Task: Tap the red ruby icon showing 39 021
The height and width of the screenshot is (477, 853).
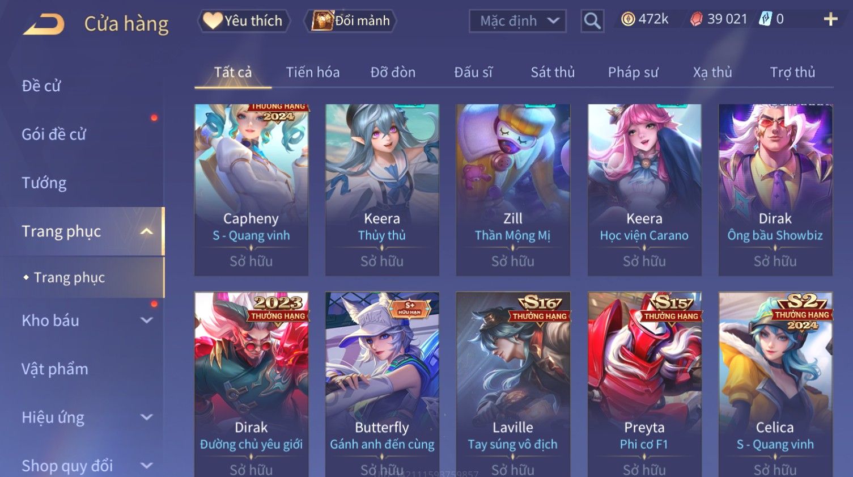Action: (x=696, y=19)
